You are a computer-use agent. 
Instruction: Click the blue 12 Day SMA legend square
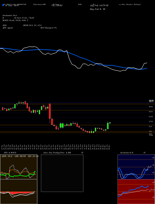pyautogui.click(x=3, y=5)
